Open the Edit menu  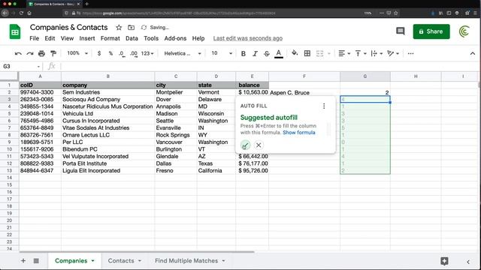coord(50,38)
